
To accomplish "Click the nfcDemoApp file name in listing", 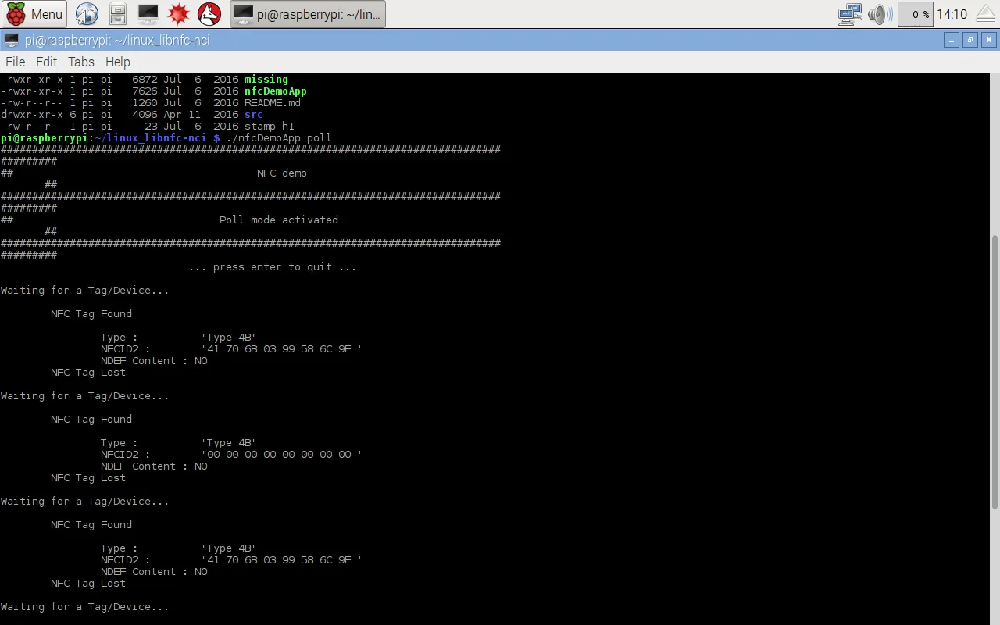I will 275,91.
